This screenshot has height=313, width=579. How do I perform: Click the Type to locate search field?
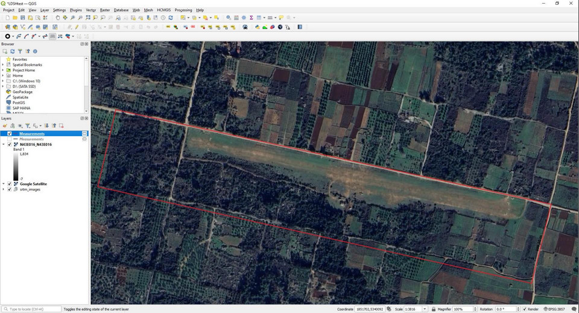point(31,309)
